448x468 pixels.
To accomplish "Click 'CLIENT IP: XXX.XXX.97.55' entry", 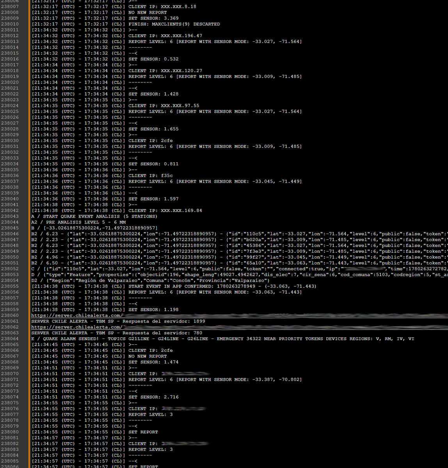I will pyautogui.click(x=164, y=106).
